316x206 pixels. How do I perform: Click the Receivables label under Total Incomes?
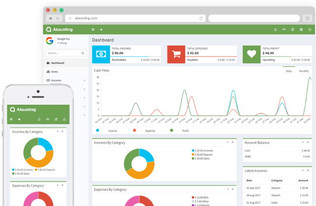119,60
